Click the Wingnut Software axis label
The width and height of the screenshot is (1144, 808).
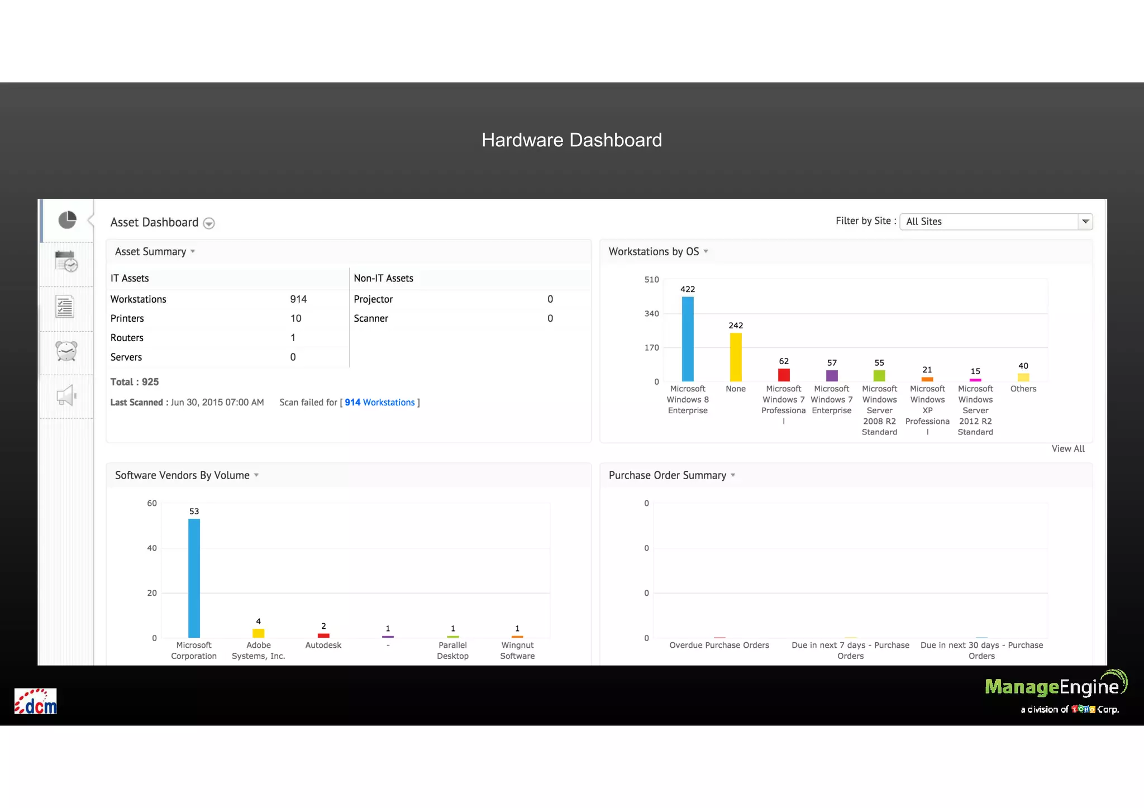[x=518, y=651]
